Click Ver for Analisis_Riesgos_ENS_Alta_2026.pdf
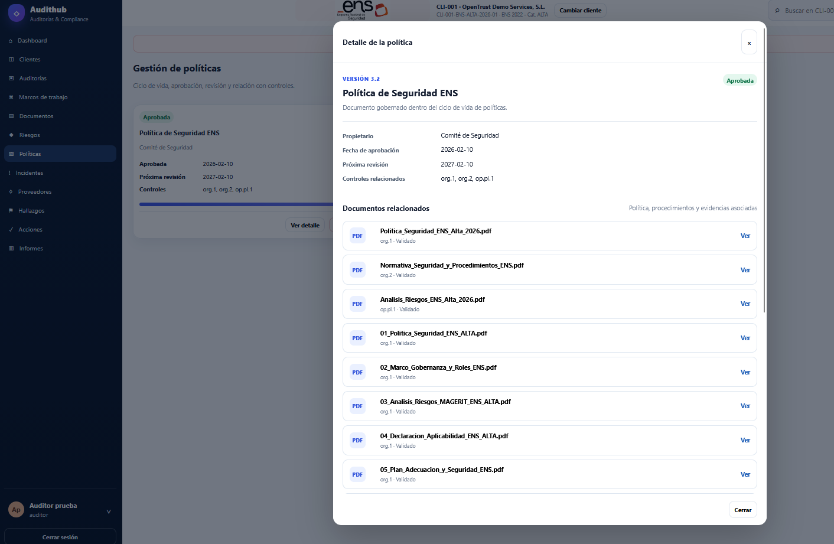 click(745, 304)
